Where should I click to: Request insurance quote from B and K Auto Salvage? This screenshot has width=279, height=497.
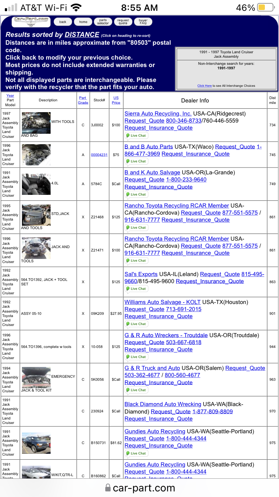point(158,187)
